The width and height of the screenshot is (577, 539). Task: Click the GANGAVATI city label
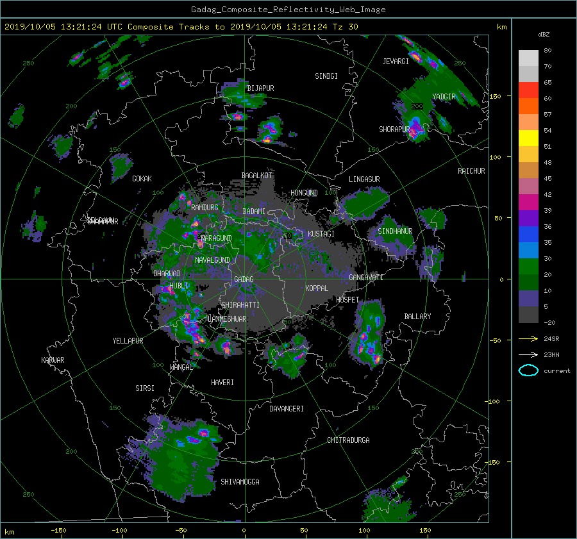tap(366, 278)
